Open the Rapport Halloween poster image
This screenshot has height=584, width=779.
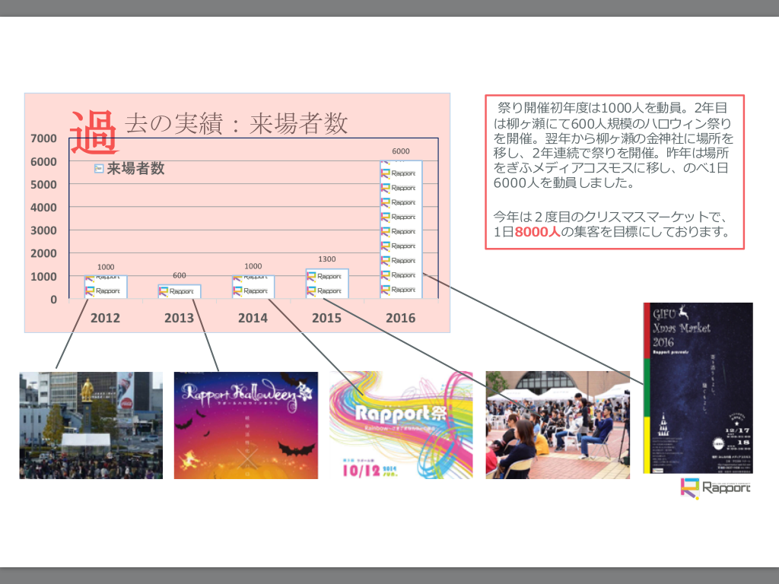246,425
